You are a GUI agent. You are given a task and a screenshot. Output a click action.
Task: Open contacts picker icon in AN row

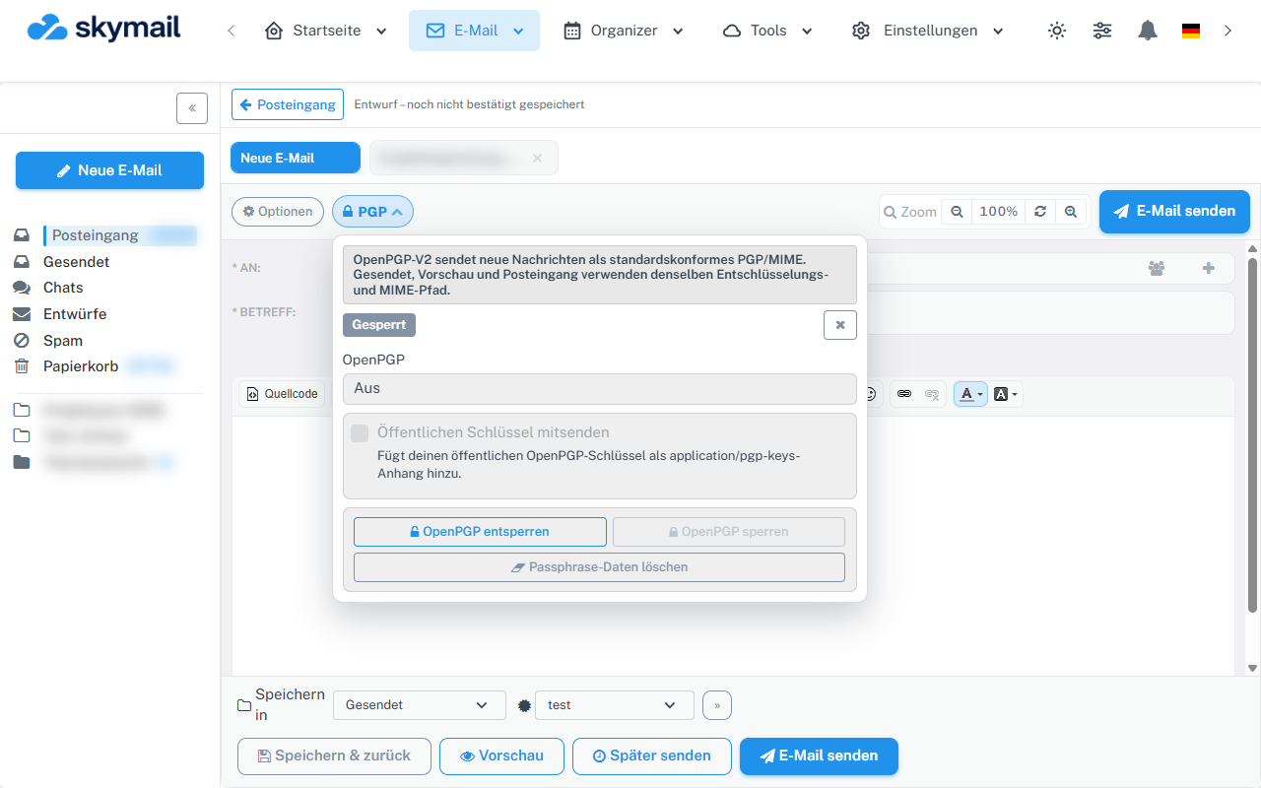[x=1157, y=268]
